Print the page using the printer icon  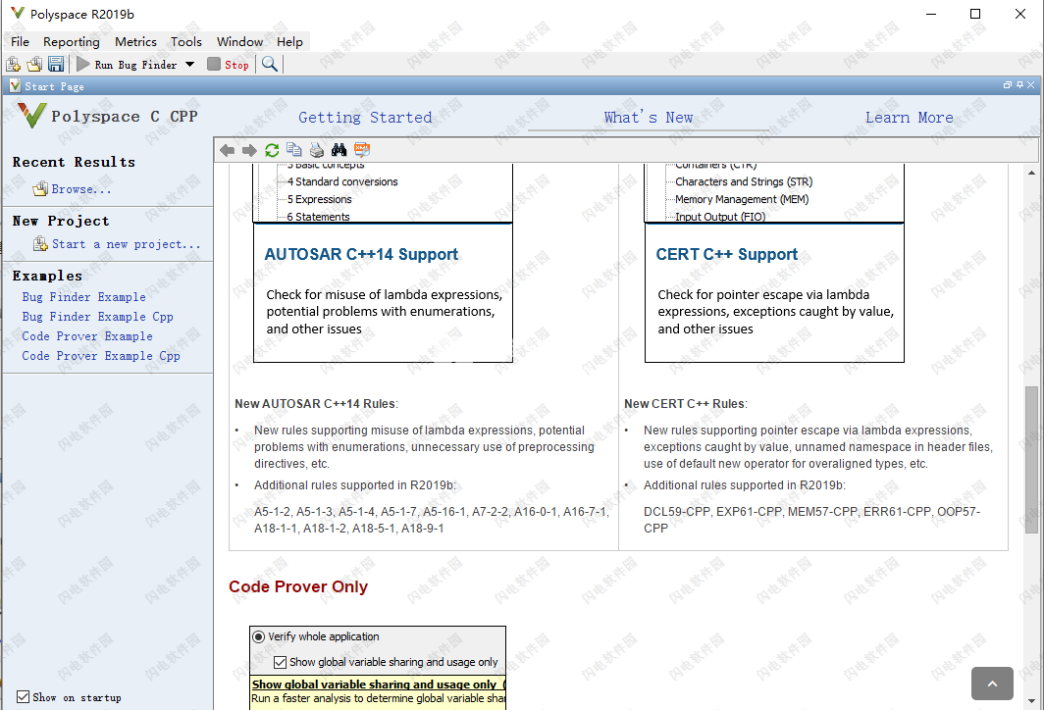pos(317,150)
